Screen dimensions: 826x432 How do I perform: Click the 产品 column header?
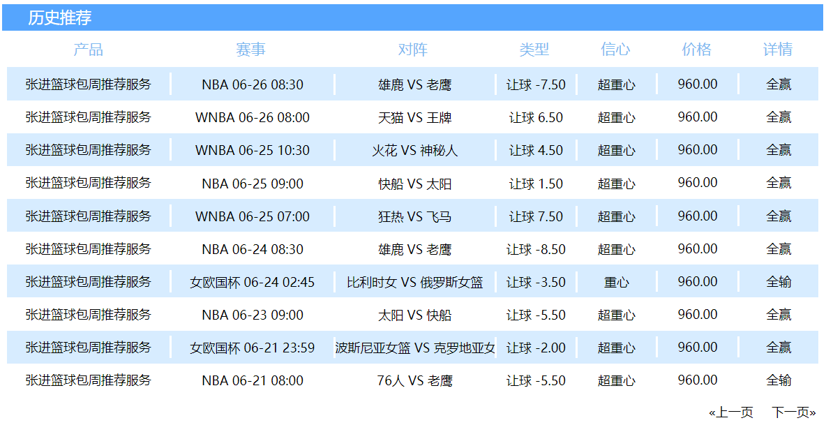coord(88,50)
